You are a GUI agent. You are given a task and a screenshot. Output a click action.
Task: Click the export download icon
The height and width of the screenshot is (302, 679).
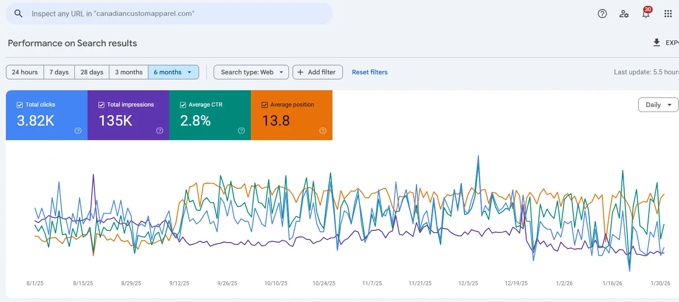coord(656,43)
